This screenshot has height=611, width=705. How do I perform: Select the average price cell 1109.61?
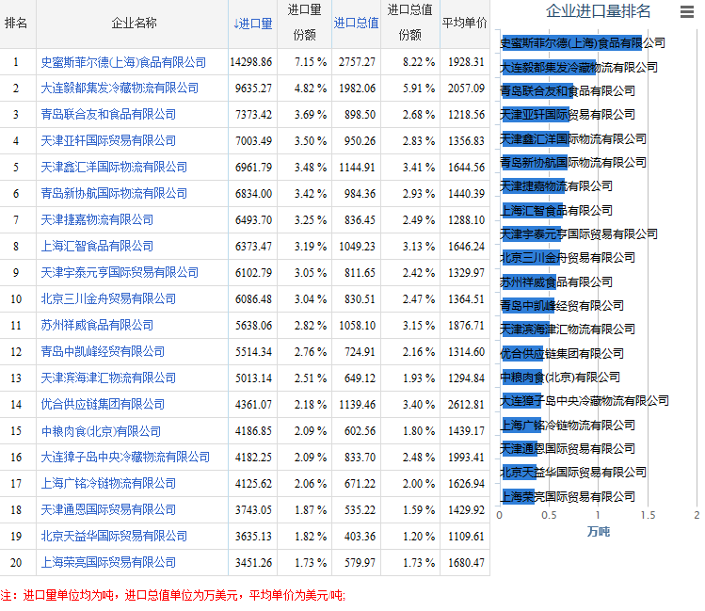point(466,537)
